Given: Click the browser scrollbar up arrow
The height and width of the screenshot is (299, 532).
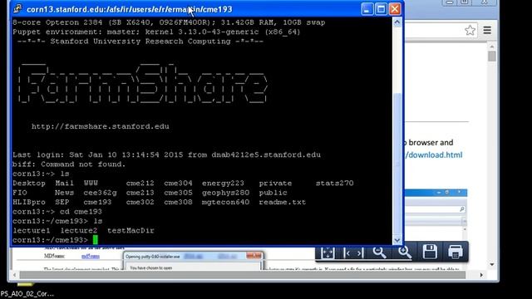Looking at the screenshot, I should click(x=492, y=47).
